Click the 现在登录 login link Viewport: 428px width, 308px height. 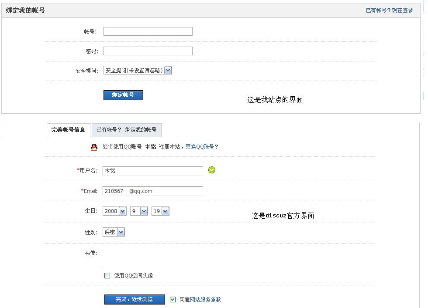[x=402, y=10]
